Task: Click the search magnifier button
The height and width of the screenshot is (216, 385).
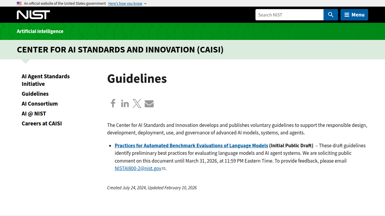Action: click(331, 15)
